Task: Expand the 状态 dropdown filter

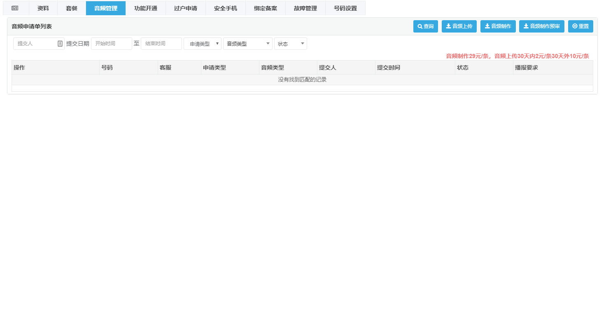Action: click(x=290, y=44)
